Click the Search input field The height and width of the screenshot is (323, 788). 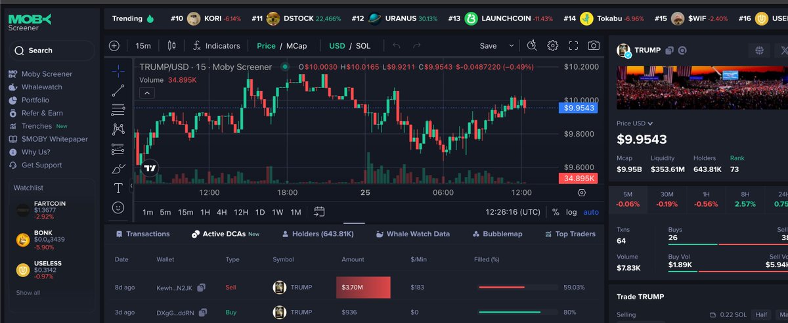click(53, 51)
